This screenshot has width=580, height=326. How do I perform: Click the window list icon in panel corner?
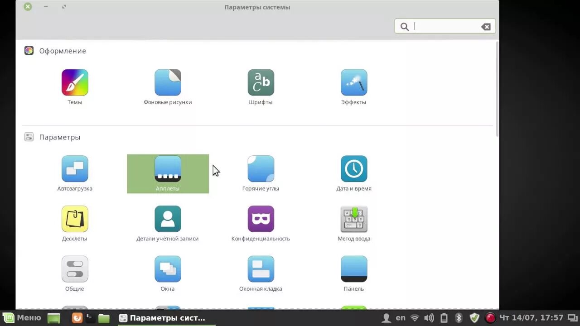572,318
